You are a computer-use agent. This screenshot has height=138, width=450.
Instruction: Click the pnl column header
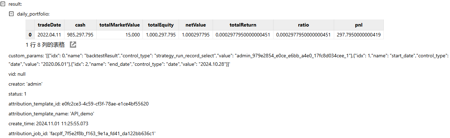[x=359, y=25]
